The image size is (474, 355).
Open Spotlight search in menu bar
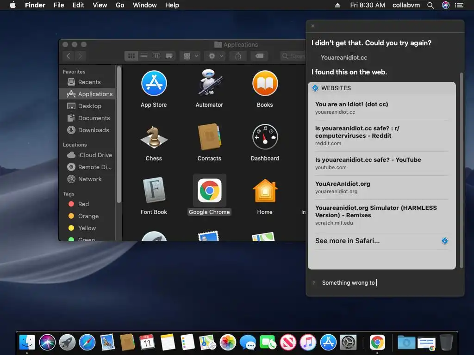pos(430,5)
